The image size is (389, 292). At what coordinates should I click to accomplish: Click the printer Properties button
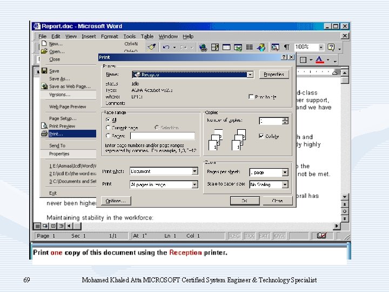(274, 74)
